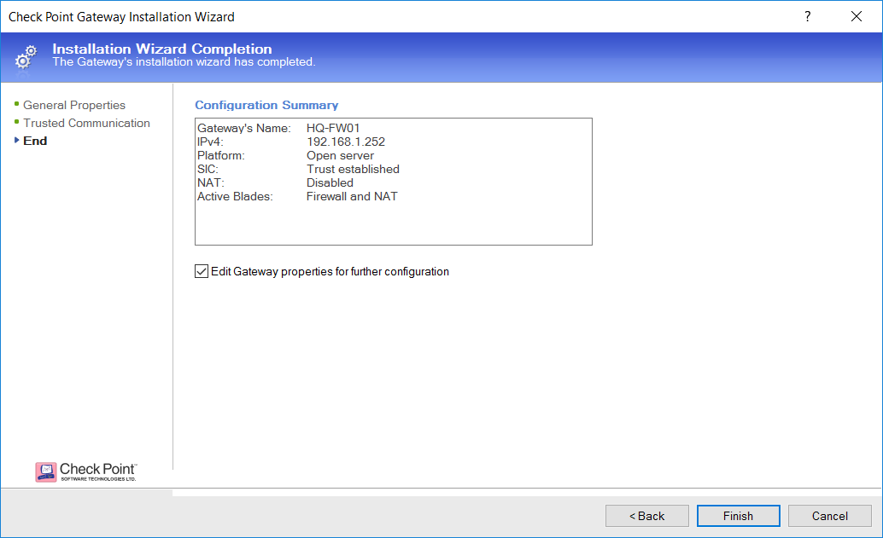This screenshot has height=538, width=883.
Task: Click the gears icon in wizard header
Action: click(26, 57)
